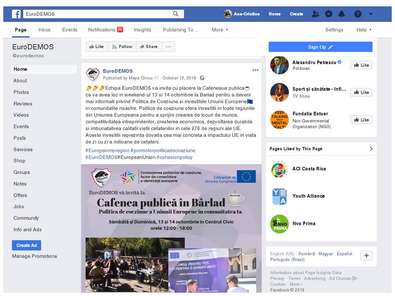Open the Messenger icon
395x296 pixels.
(328, 14)
